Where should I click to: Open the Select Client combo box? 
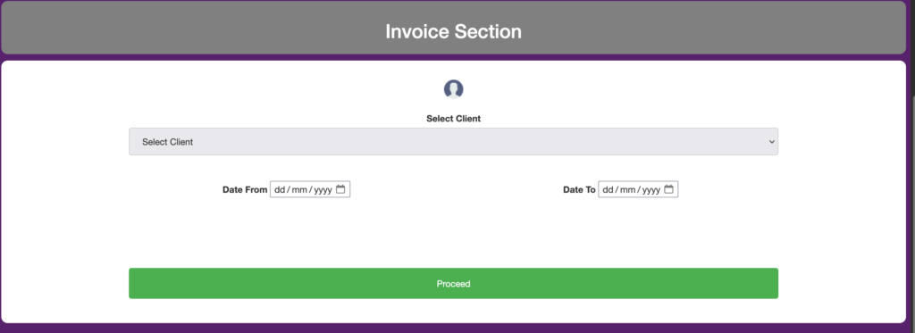pos(453,142)
